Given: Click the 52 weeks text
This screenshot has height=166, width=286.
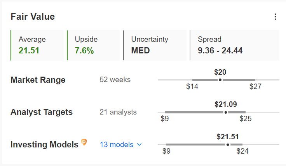Looking at the screenshot, I should (115, 80).
